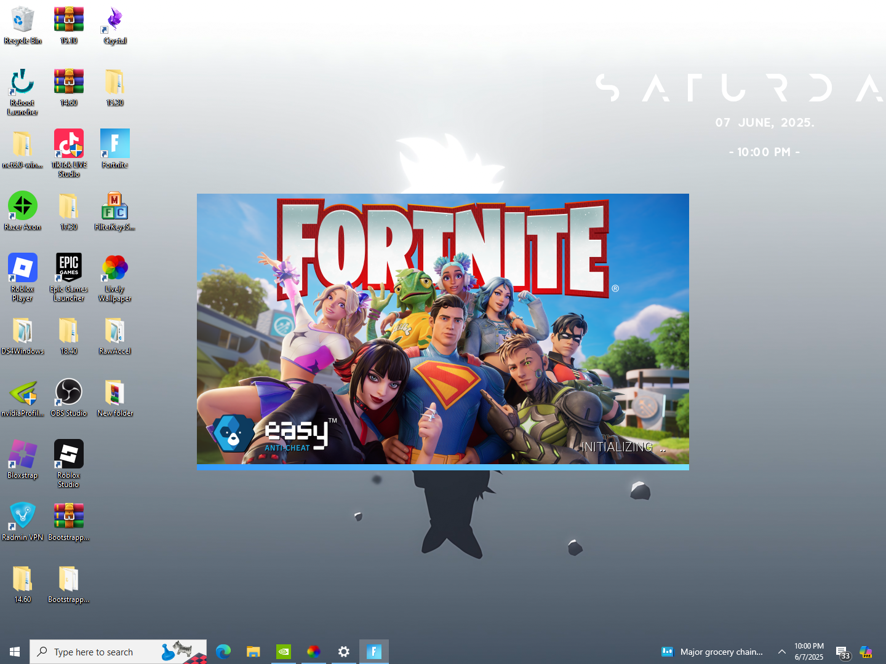Click the Fortnite loading progress bar
Viewport: 886px width, 664px height.
pos(443,467)
